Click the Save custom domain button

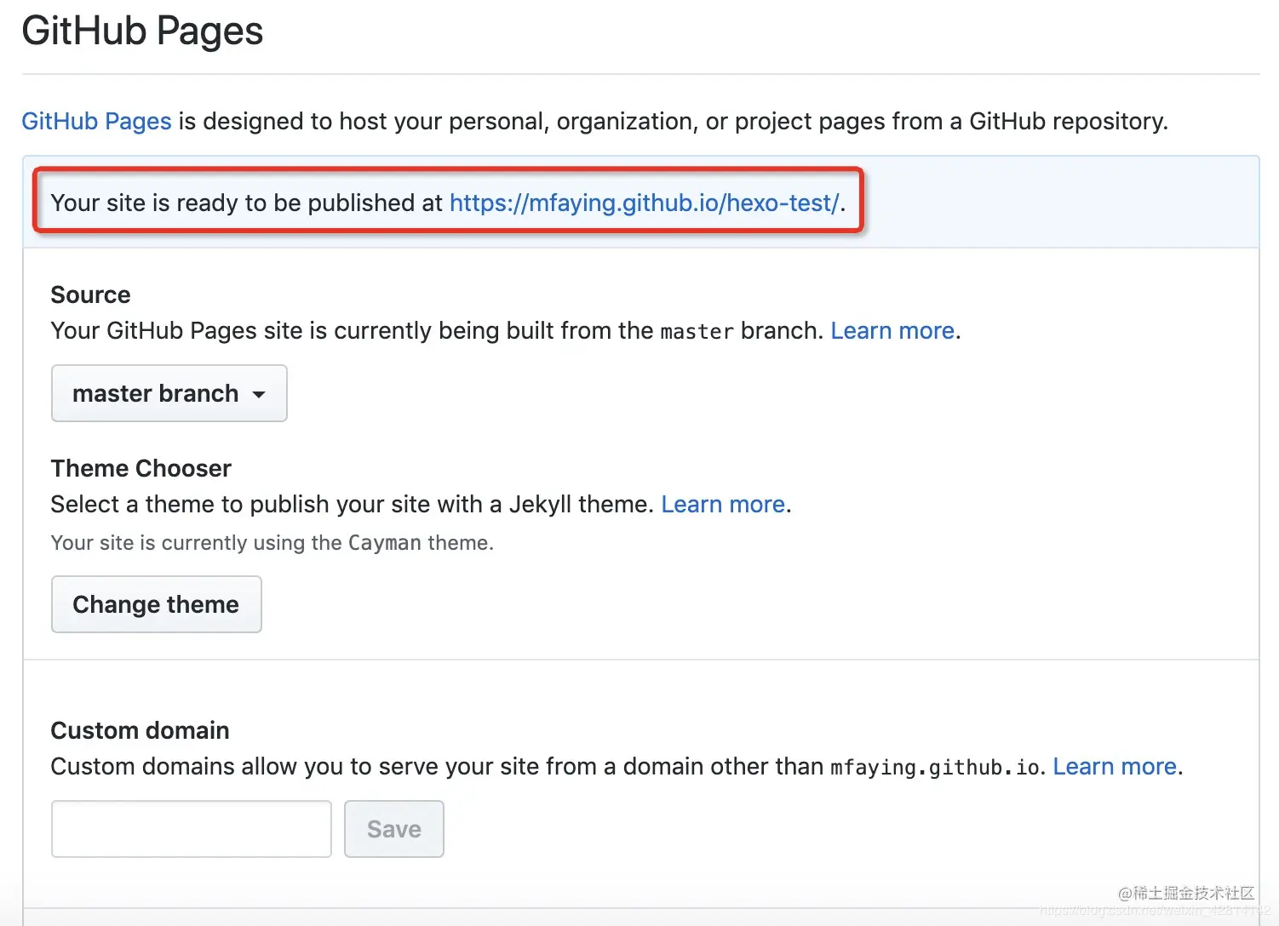pos(394,829)
